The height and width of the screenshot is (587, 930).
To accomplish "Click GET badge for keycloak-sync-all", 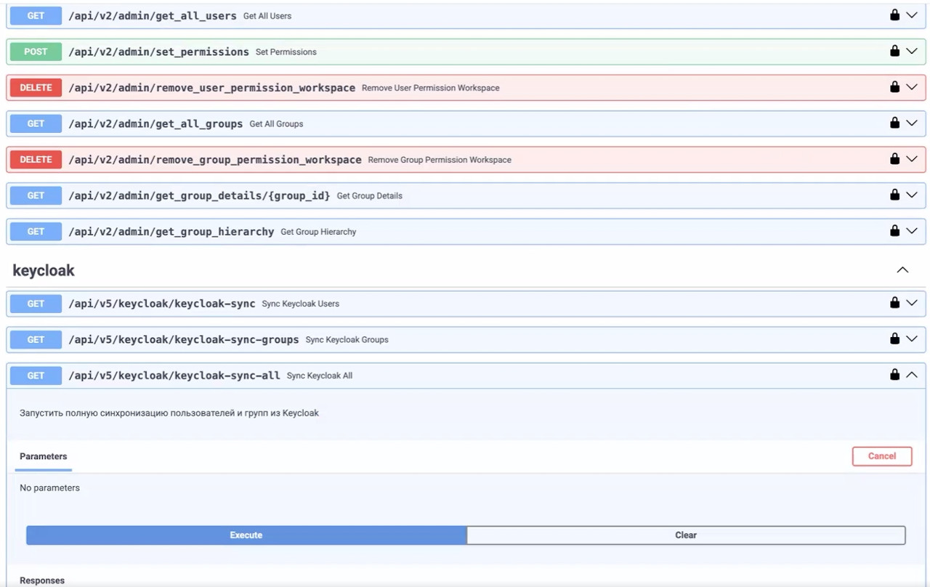I will pos(36,375).
